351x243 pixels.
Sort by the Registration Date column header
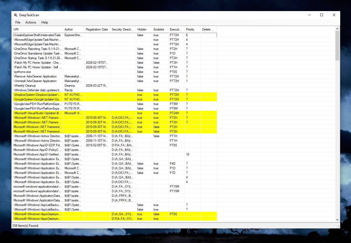click(97, 29)
